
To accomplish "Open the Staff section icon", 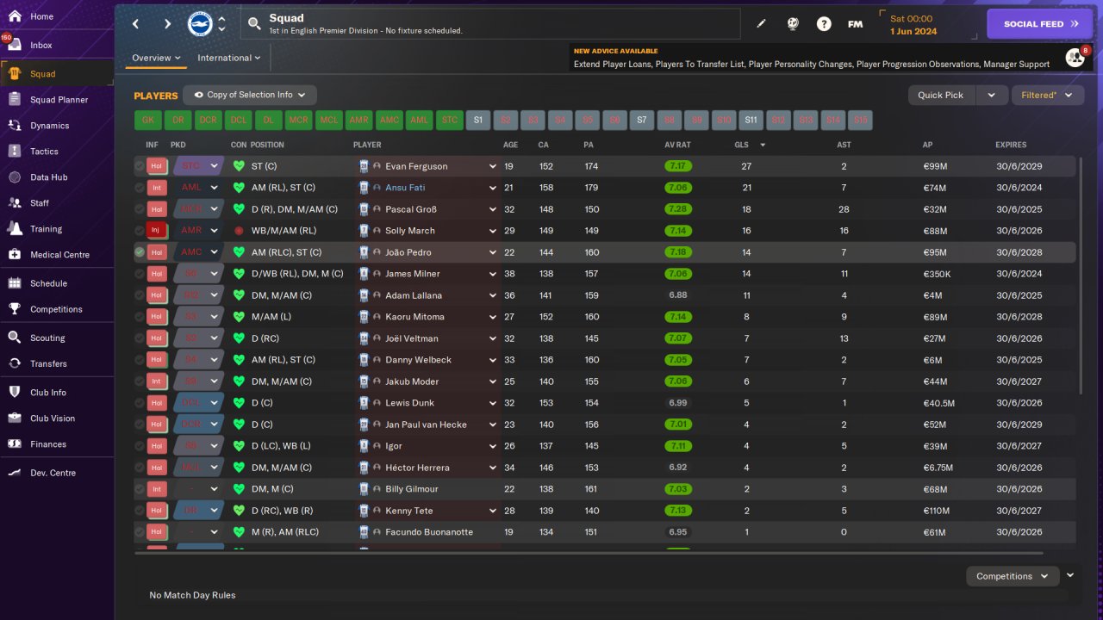I will 15,202.
